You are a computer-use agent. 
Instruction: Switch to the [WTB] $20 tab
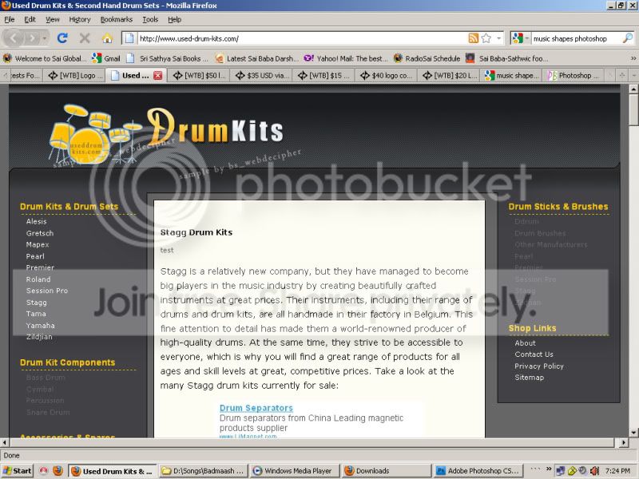pyautogui.click(x=449, y=75)
